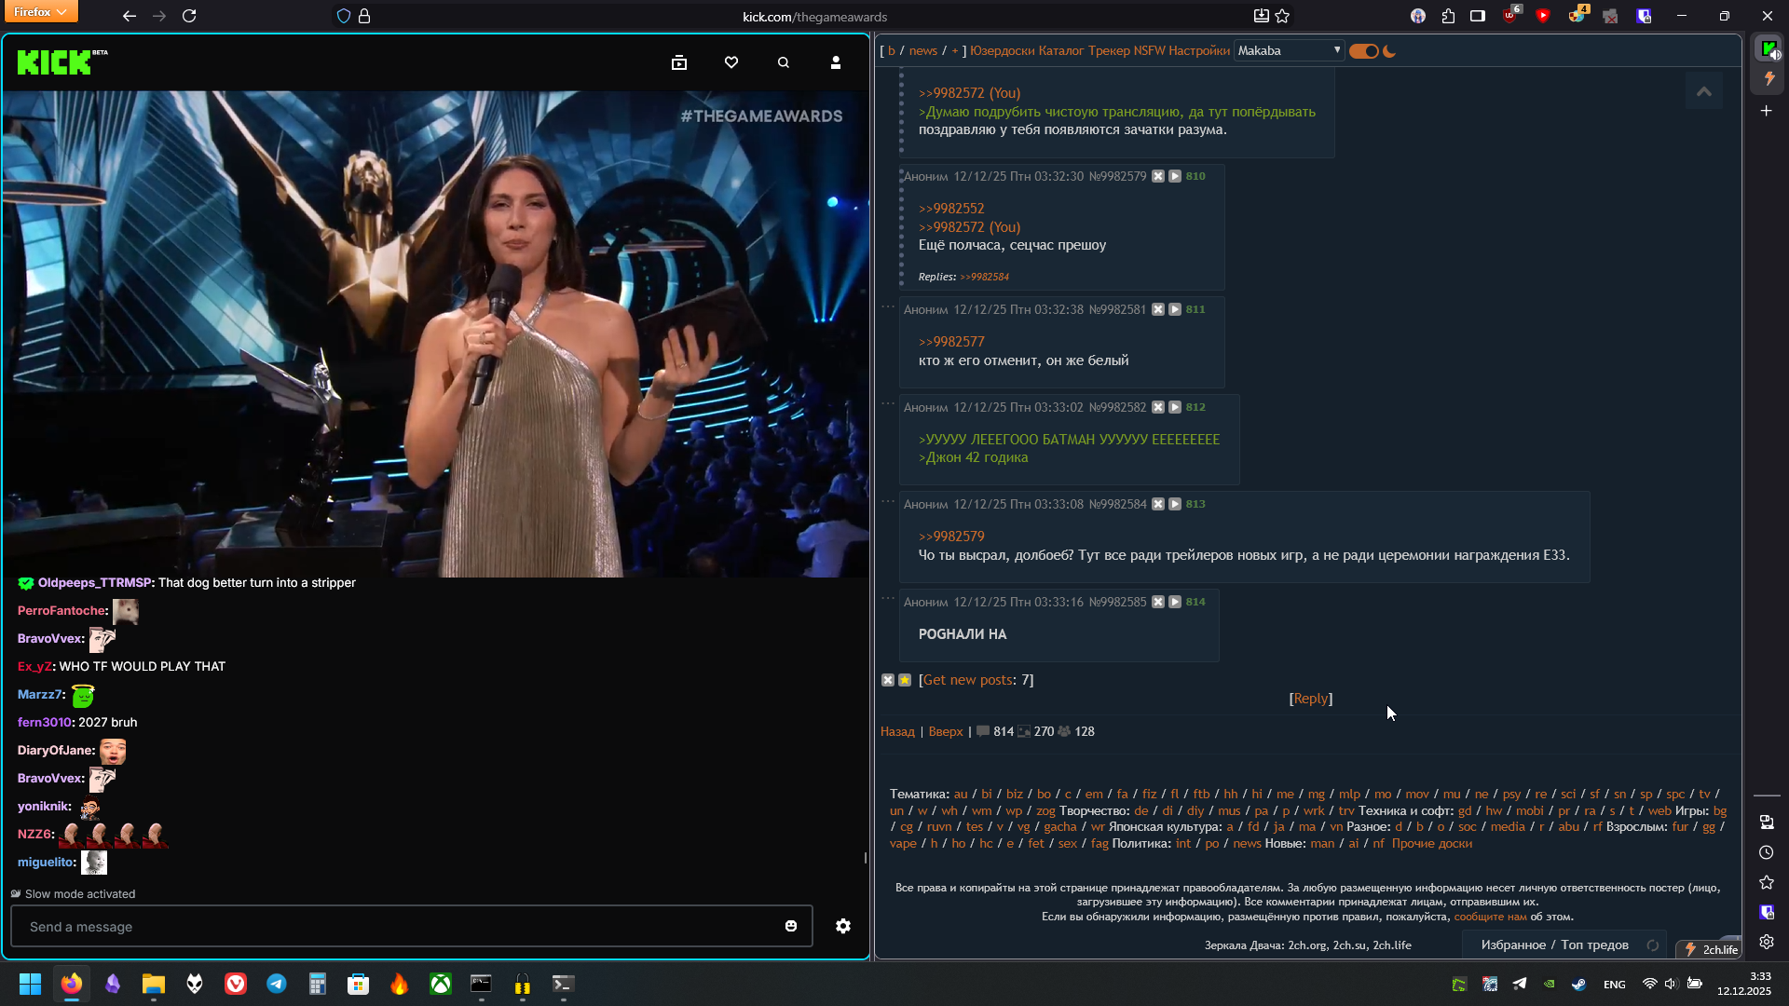Open Kick browse channels icon
Image resolution: width=1789 pixels, height=1006 pixels.
(679, 62)
